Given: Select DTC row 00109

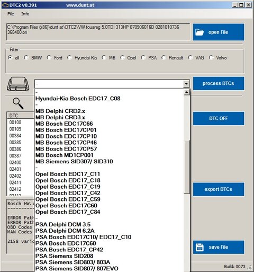Looking at the screenshot, I should pyautogui.click(x=20, y=129).
